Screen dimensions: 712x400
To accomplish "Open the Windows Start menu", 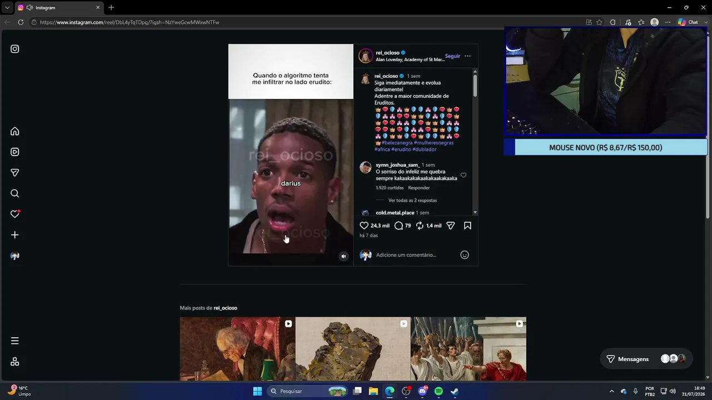I will click(x=258, y=391).
